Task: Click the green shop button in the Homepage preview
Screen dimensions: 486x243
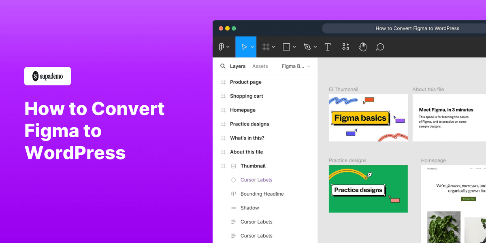Action: click(468, 199)
